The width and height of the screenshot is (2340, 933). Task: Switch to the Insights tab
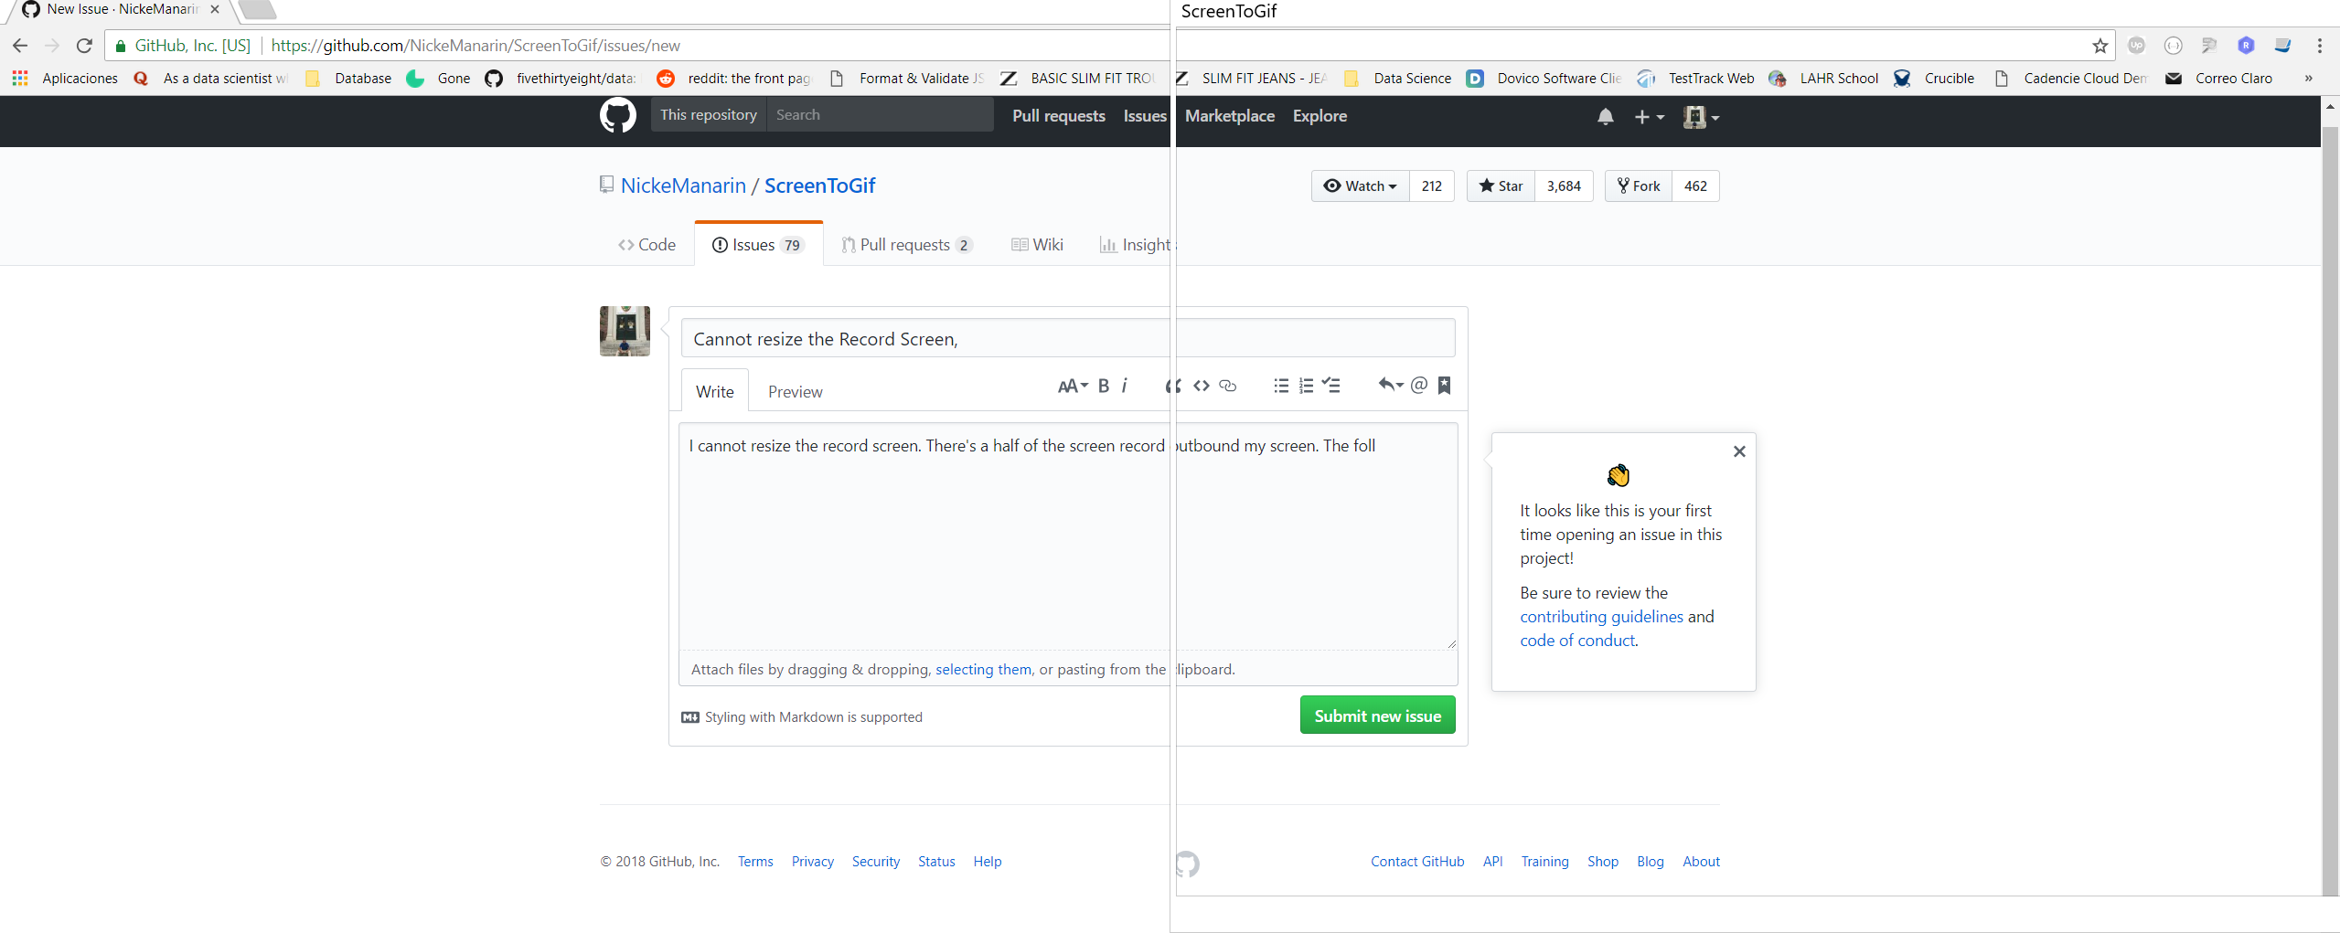(1135, 245)
